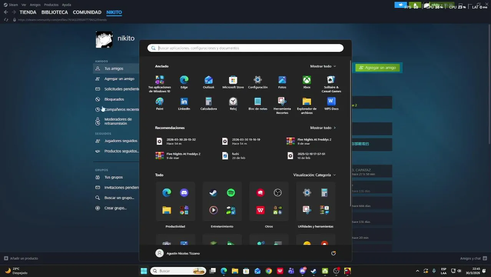Show hidden system tray icons

click(417, 271)
